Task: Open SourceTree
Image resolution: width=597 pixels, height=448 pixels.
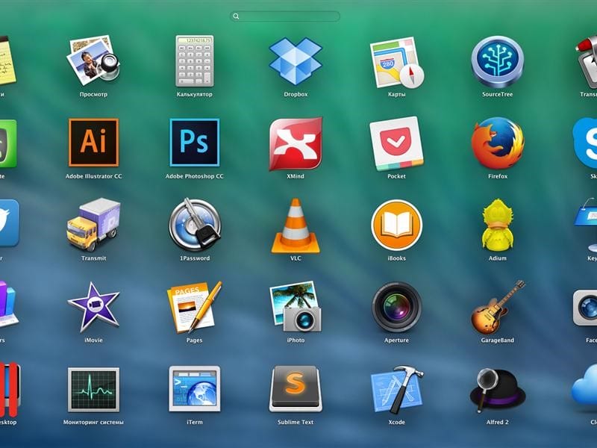Action: pyautogui.click(x=497, y=61)
